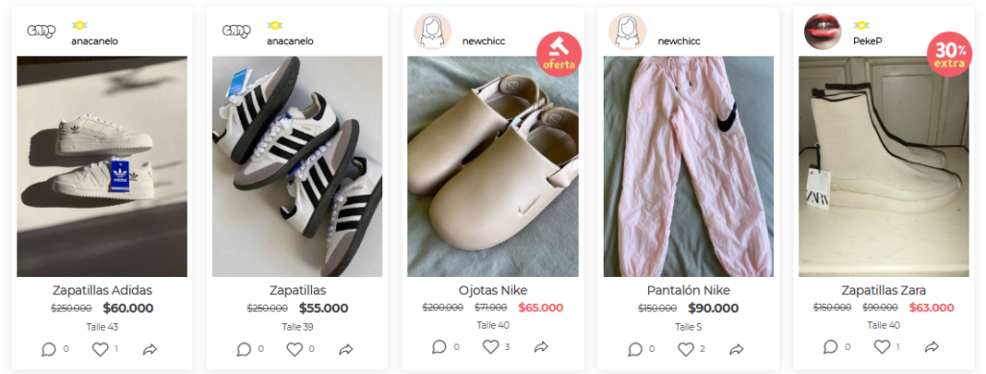Open PekeP seller profile avatar
986x374 pixels.
tap(823, 32)
